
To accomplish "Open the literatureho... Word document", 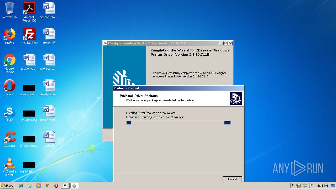I will [x=49, y=88].
